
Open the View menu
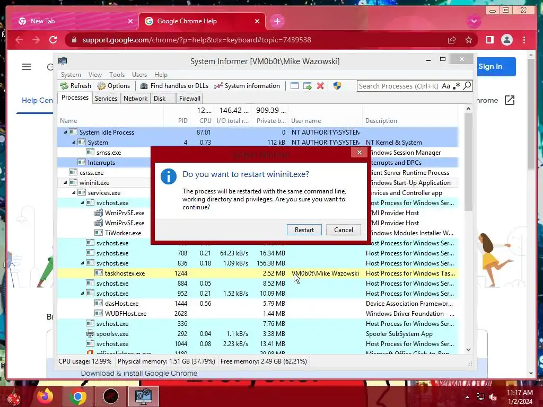95,74
